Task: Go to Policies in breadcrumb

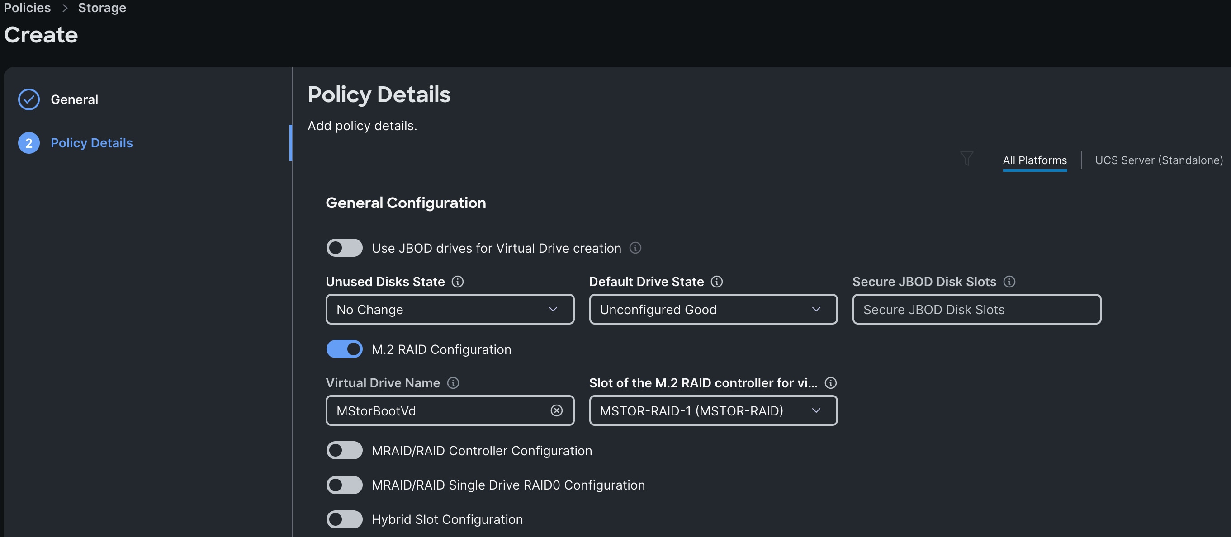Action: [x=27, y=8]
